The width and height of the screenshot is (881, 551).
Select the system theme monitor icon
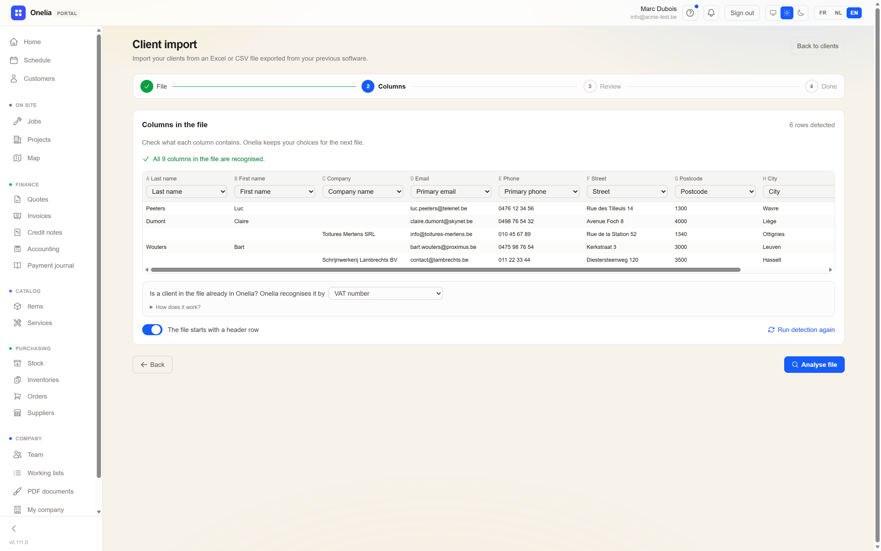[x=773, y=13]
